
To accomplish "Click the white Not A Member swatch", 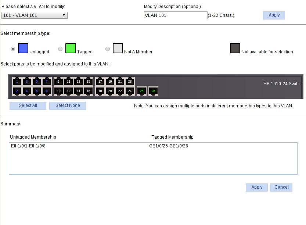I will tap(118, 48).
